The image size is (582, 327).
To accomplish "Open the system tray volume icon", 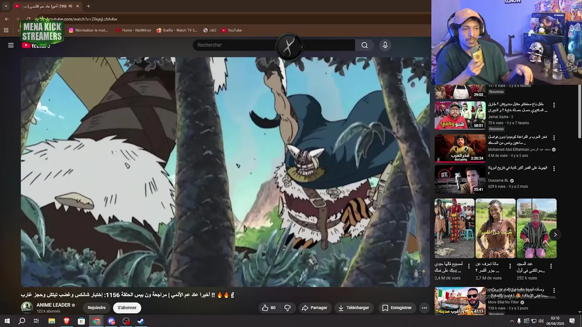I will [x=541, y=321].
